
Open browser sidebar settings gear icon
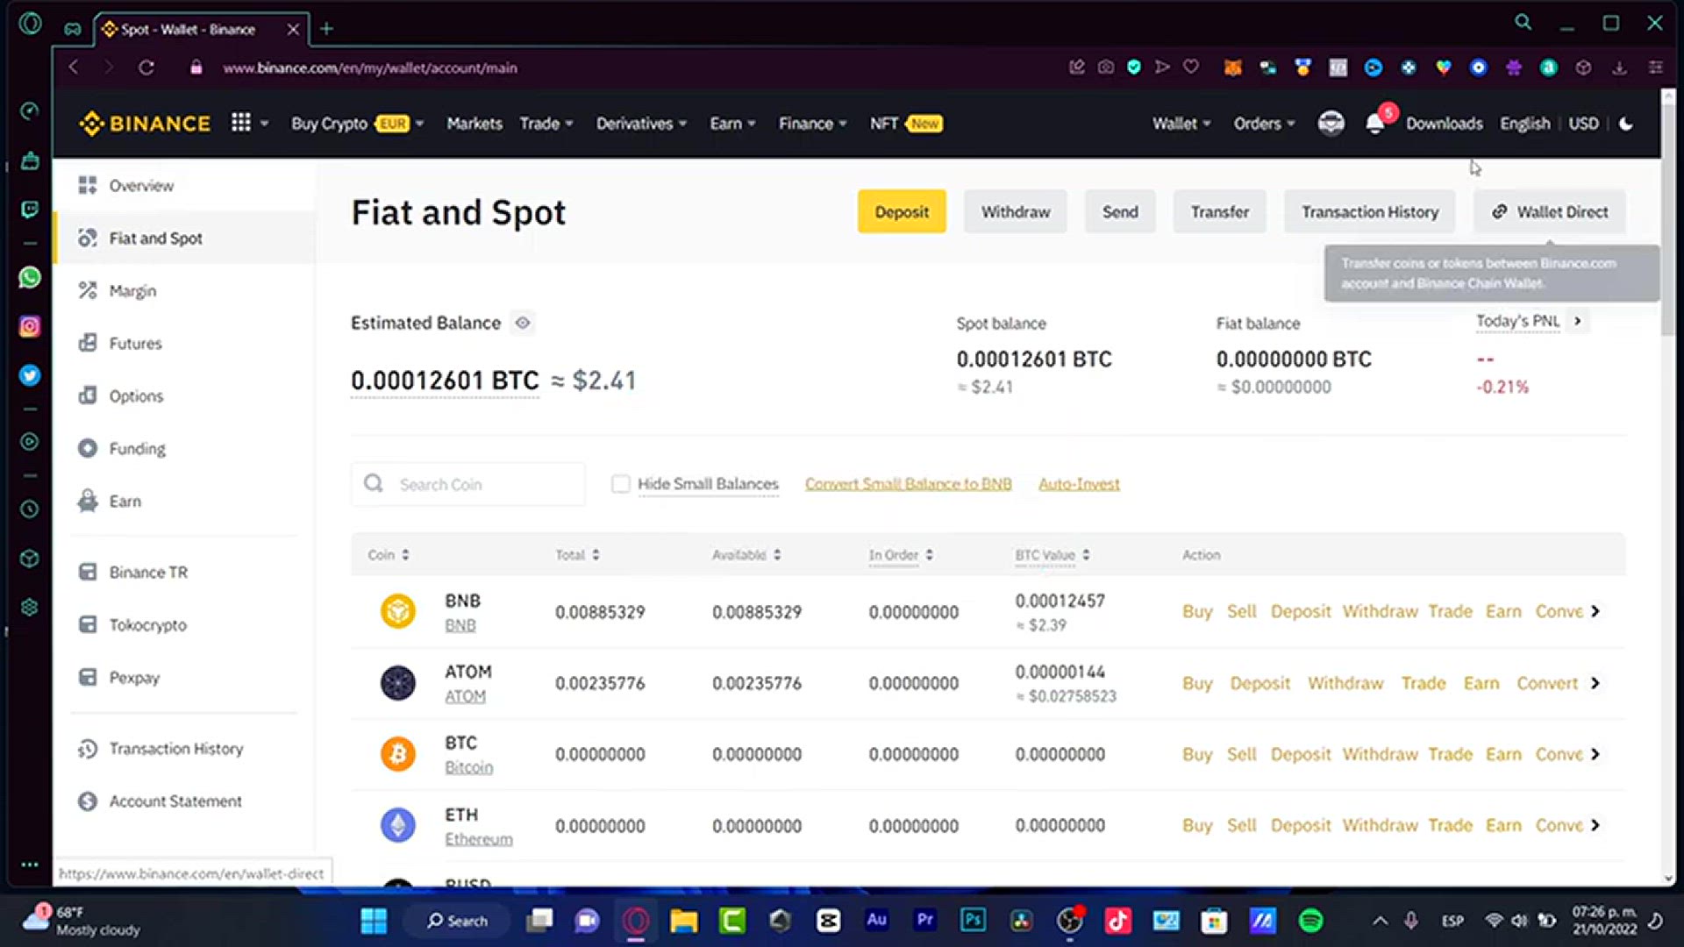[x=30, y=608]
